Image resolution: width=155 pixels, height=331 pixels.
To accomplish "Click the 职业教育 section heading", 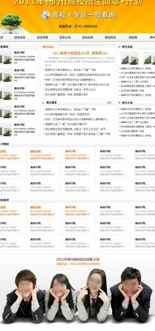I will point(5,200).
